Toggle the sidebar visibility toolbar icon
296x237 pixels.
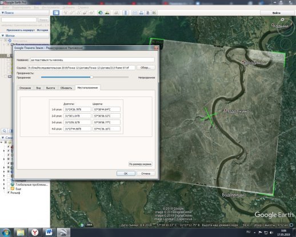[x=56, y=13]
